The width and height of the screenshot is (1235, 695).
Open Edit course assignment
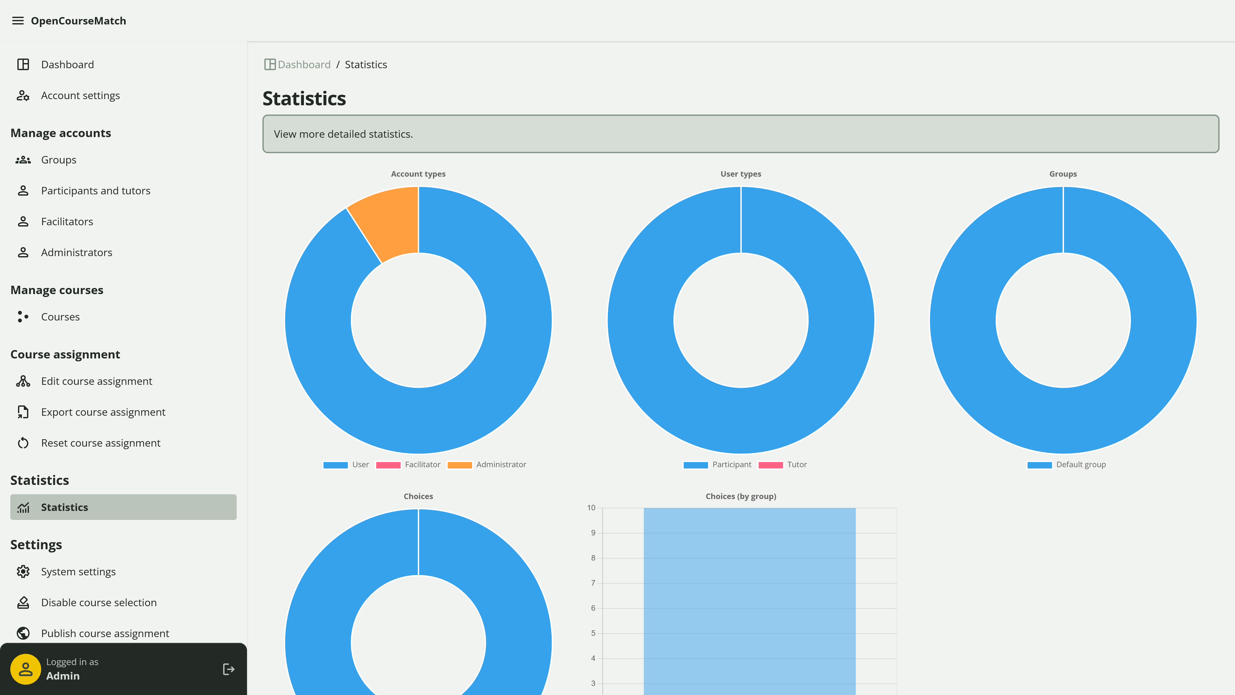point(123,381)
